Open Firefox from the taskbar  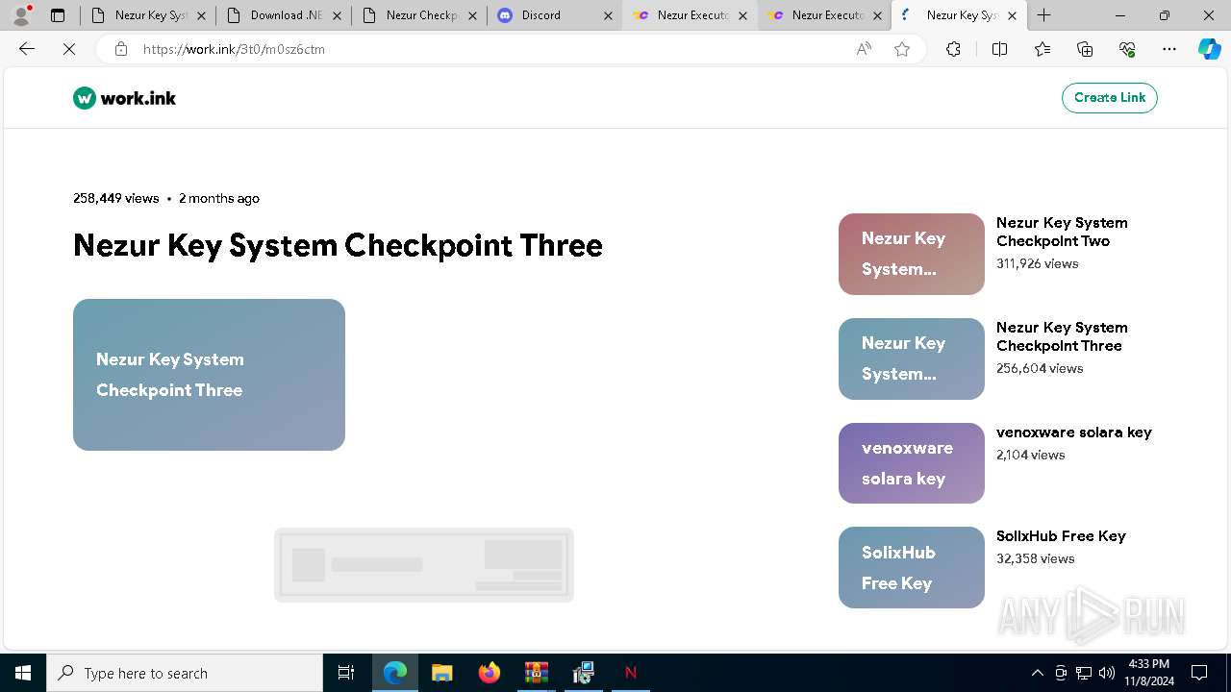(490, 673)
